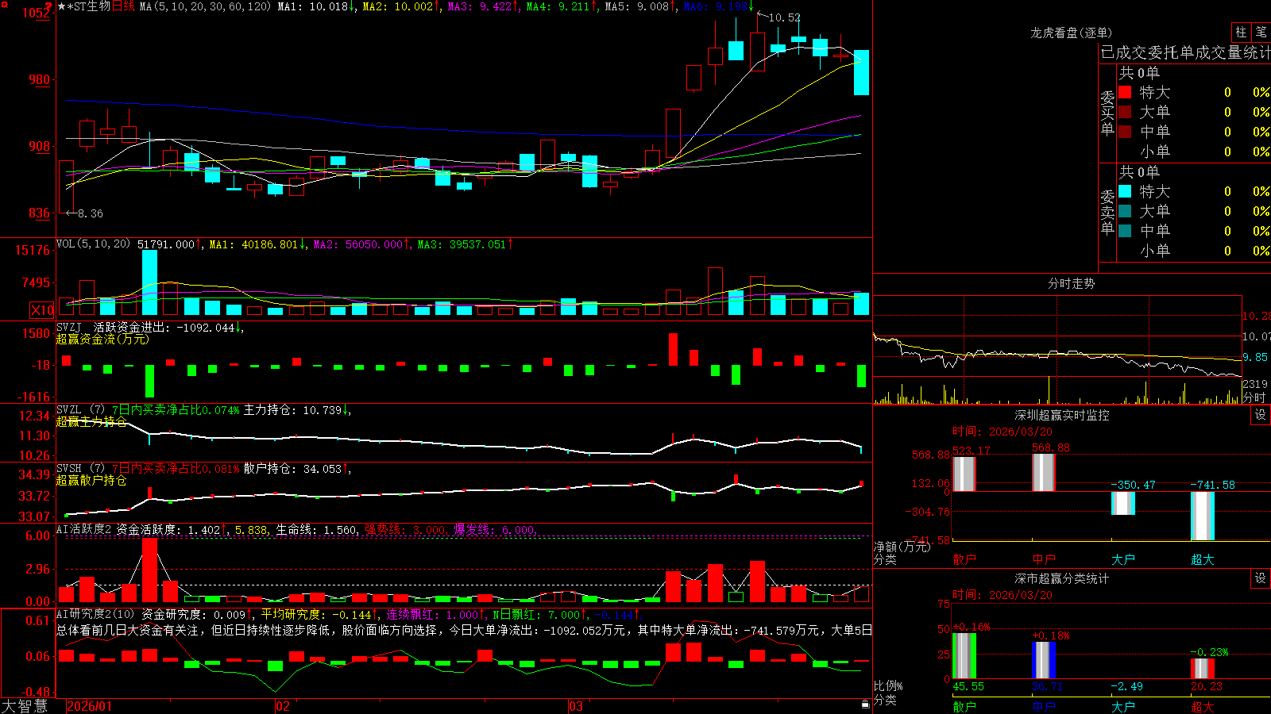
Task: Click the last cyan daily candlestick
Action: pyautogui.click(x=861, y=72)
